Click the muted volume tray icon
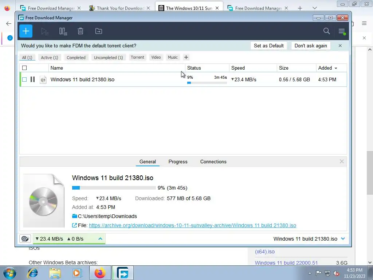Screen dimensions: 373x280 coord(336,273)
